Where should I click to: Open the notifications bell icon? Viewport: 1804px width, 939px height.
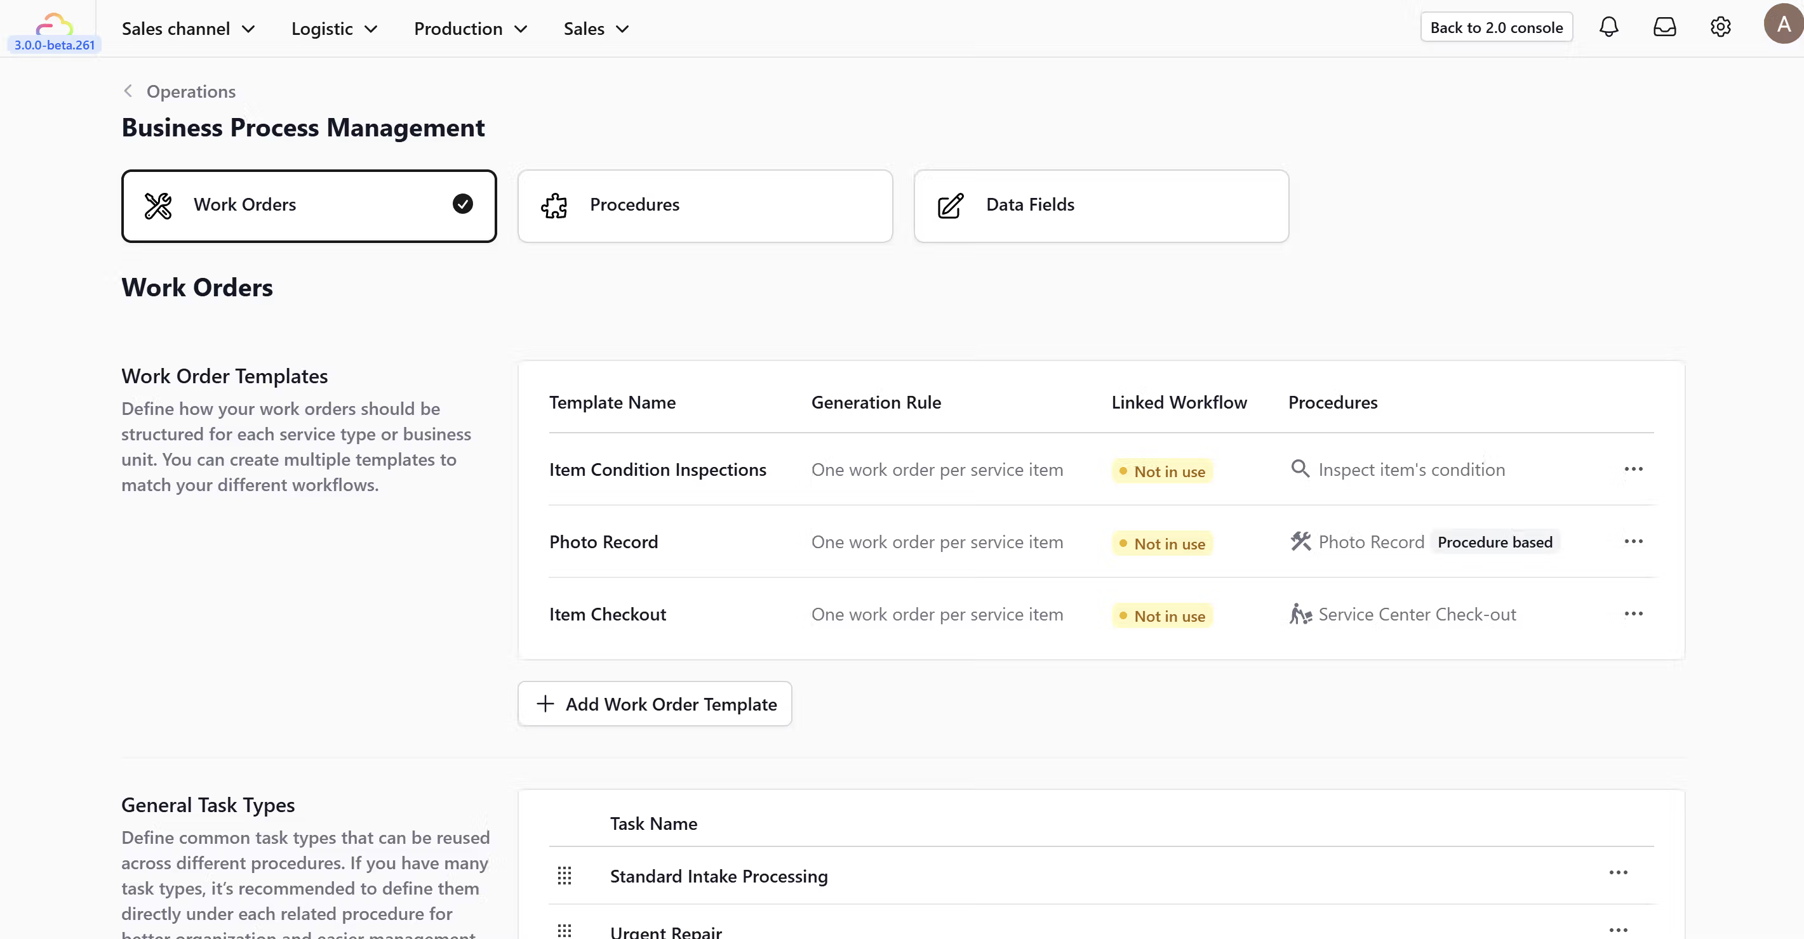point(1608,27)
